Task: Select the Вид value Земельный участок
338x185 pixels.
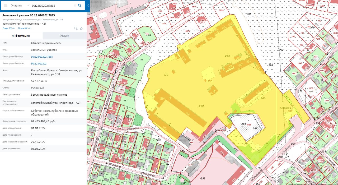Action: (44, 50)
